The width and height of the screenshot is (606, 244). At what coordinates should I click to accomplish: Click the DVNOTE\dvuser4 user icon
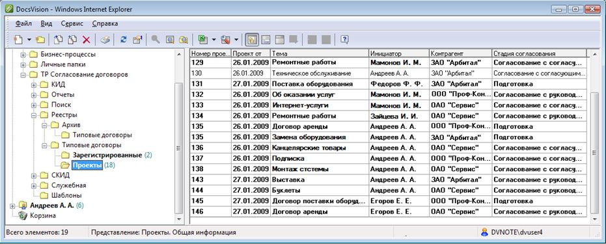(x=484, y=232)
